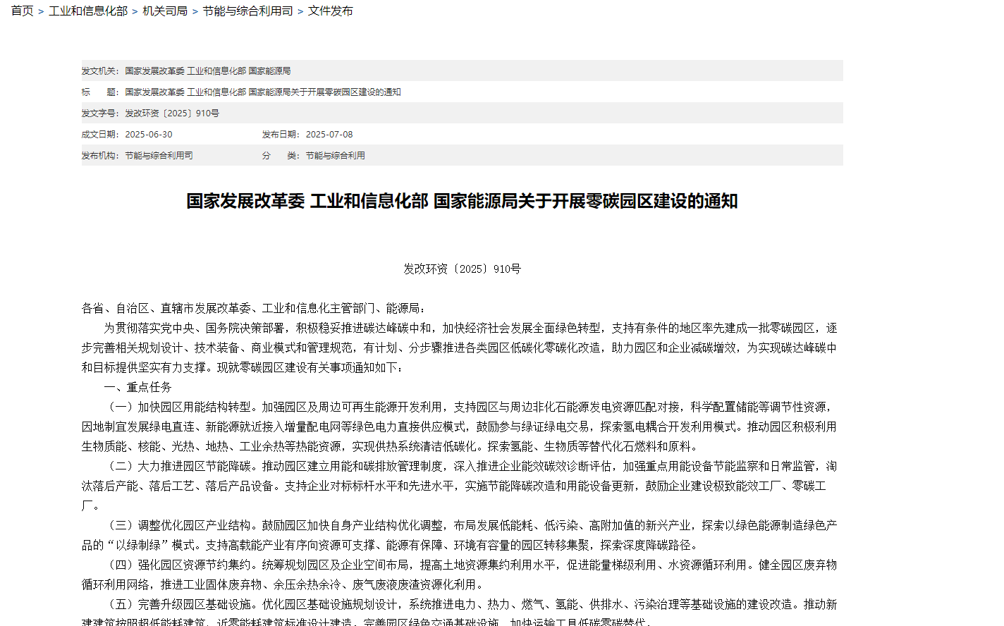Click the 文件发布 breadcrumb link

(330, 11)
